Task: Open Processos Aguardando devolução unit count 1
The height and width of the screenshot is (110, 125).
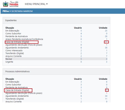Action: coord(107,93)
